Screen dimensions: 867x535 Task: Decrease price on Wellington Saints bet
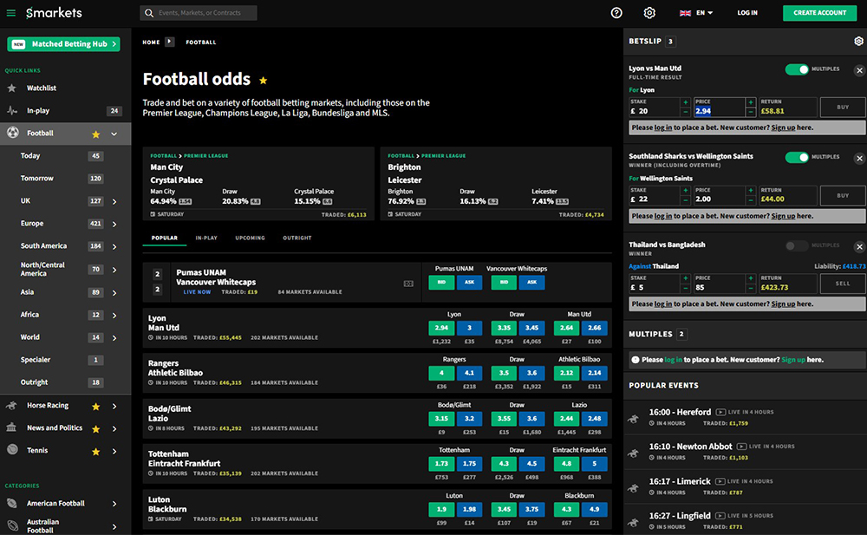[750, 199]
